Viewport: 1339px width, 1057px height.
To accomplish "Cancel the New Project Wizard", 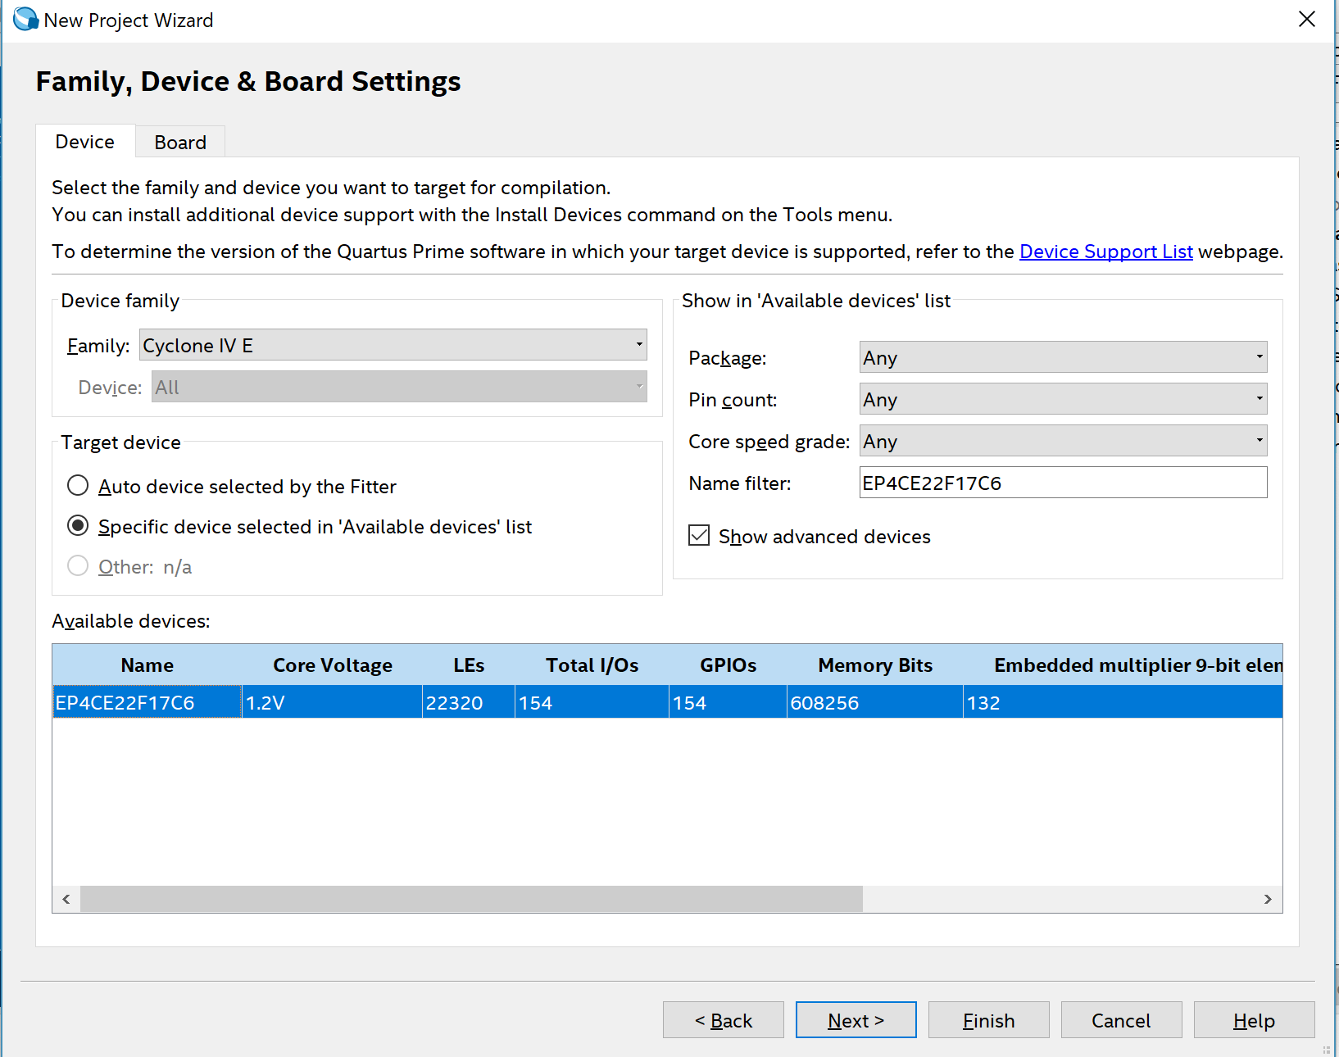I will 1122,1020.
